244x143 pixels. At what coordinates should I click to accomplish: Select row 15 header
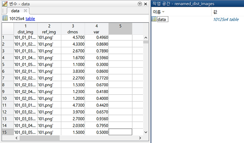(8, 132)
